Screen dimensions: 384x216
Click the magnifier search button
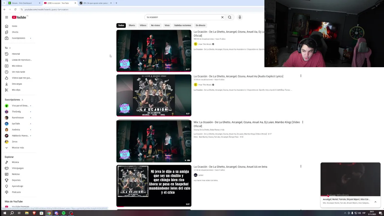(x=229, y=17)
